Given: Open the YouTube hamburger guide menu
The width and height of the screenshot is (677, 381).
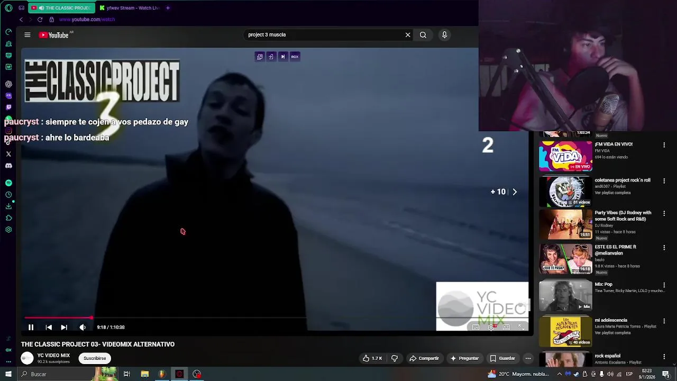Looking at the screenshot, I should tap(27, 35).
